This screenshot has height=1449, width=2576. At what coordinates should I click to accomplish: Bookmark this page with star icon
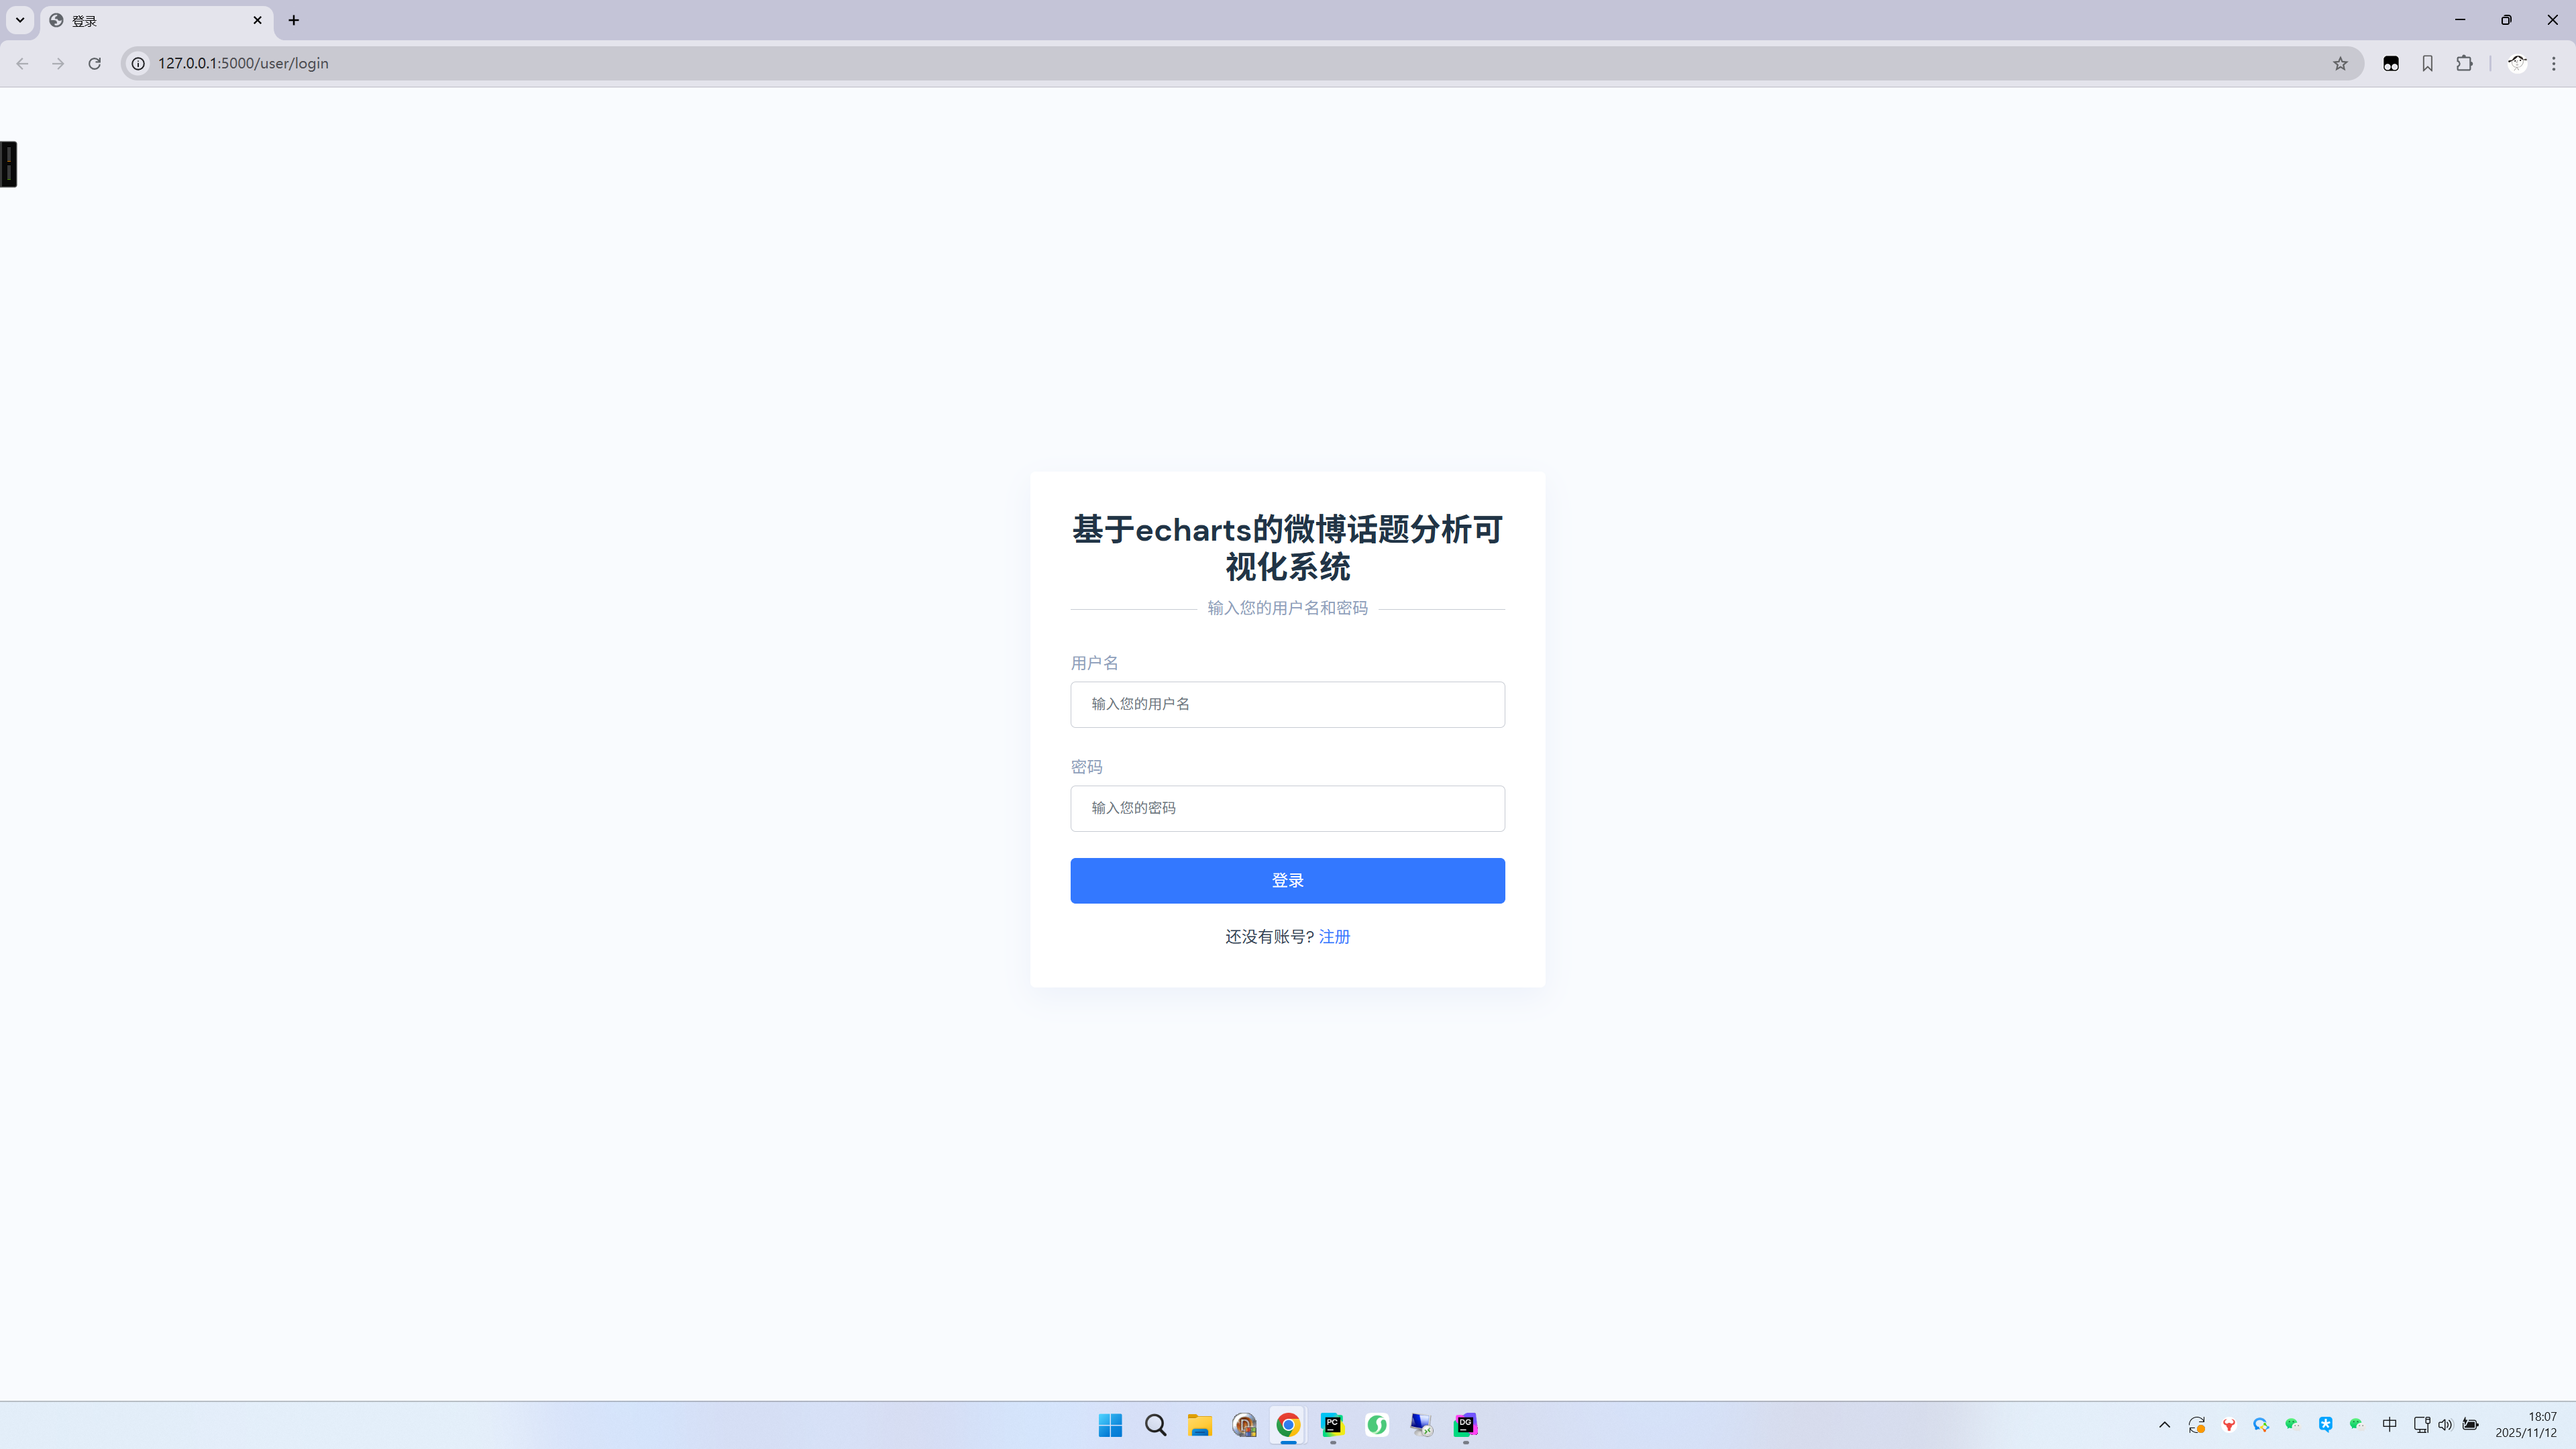point(2340,63)
